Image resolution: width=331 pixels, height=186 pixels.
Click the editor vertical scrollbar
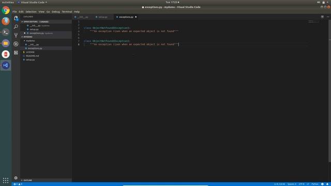[x=329, y=91]
